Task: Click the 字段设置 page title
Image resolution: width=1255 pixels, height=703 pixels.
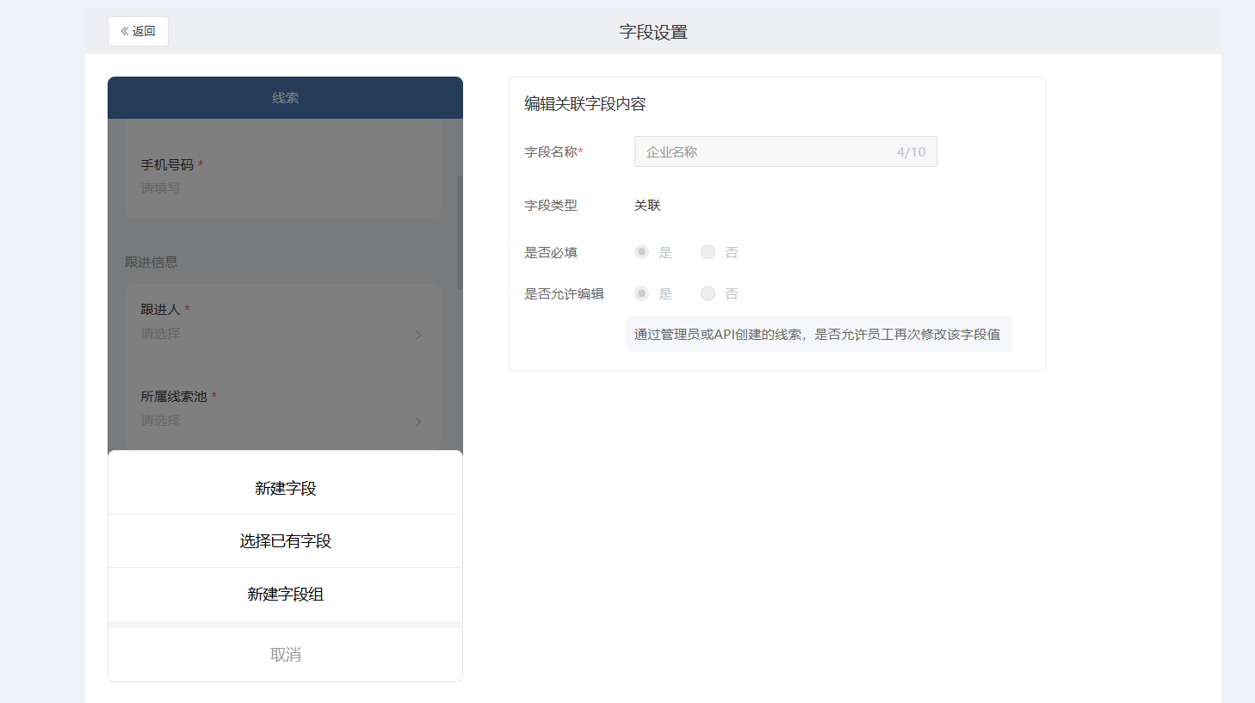Action: tap(653, 33)
